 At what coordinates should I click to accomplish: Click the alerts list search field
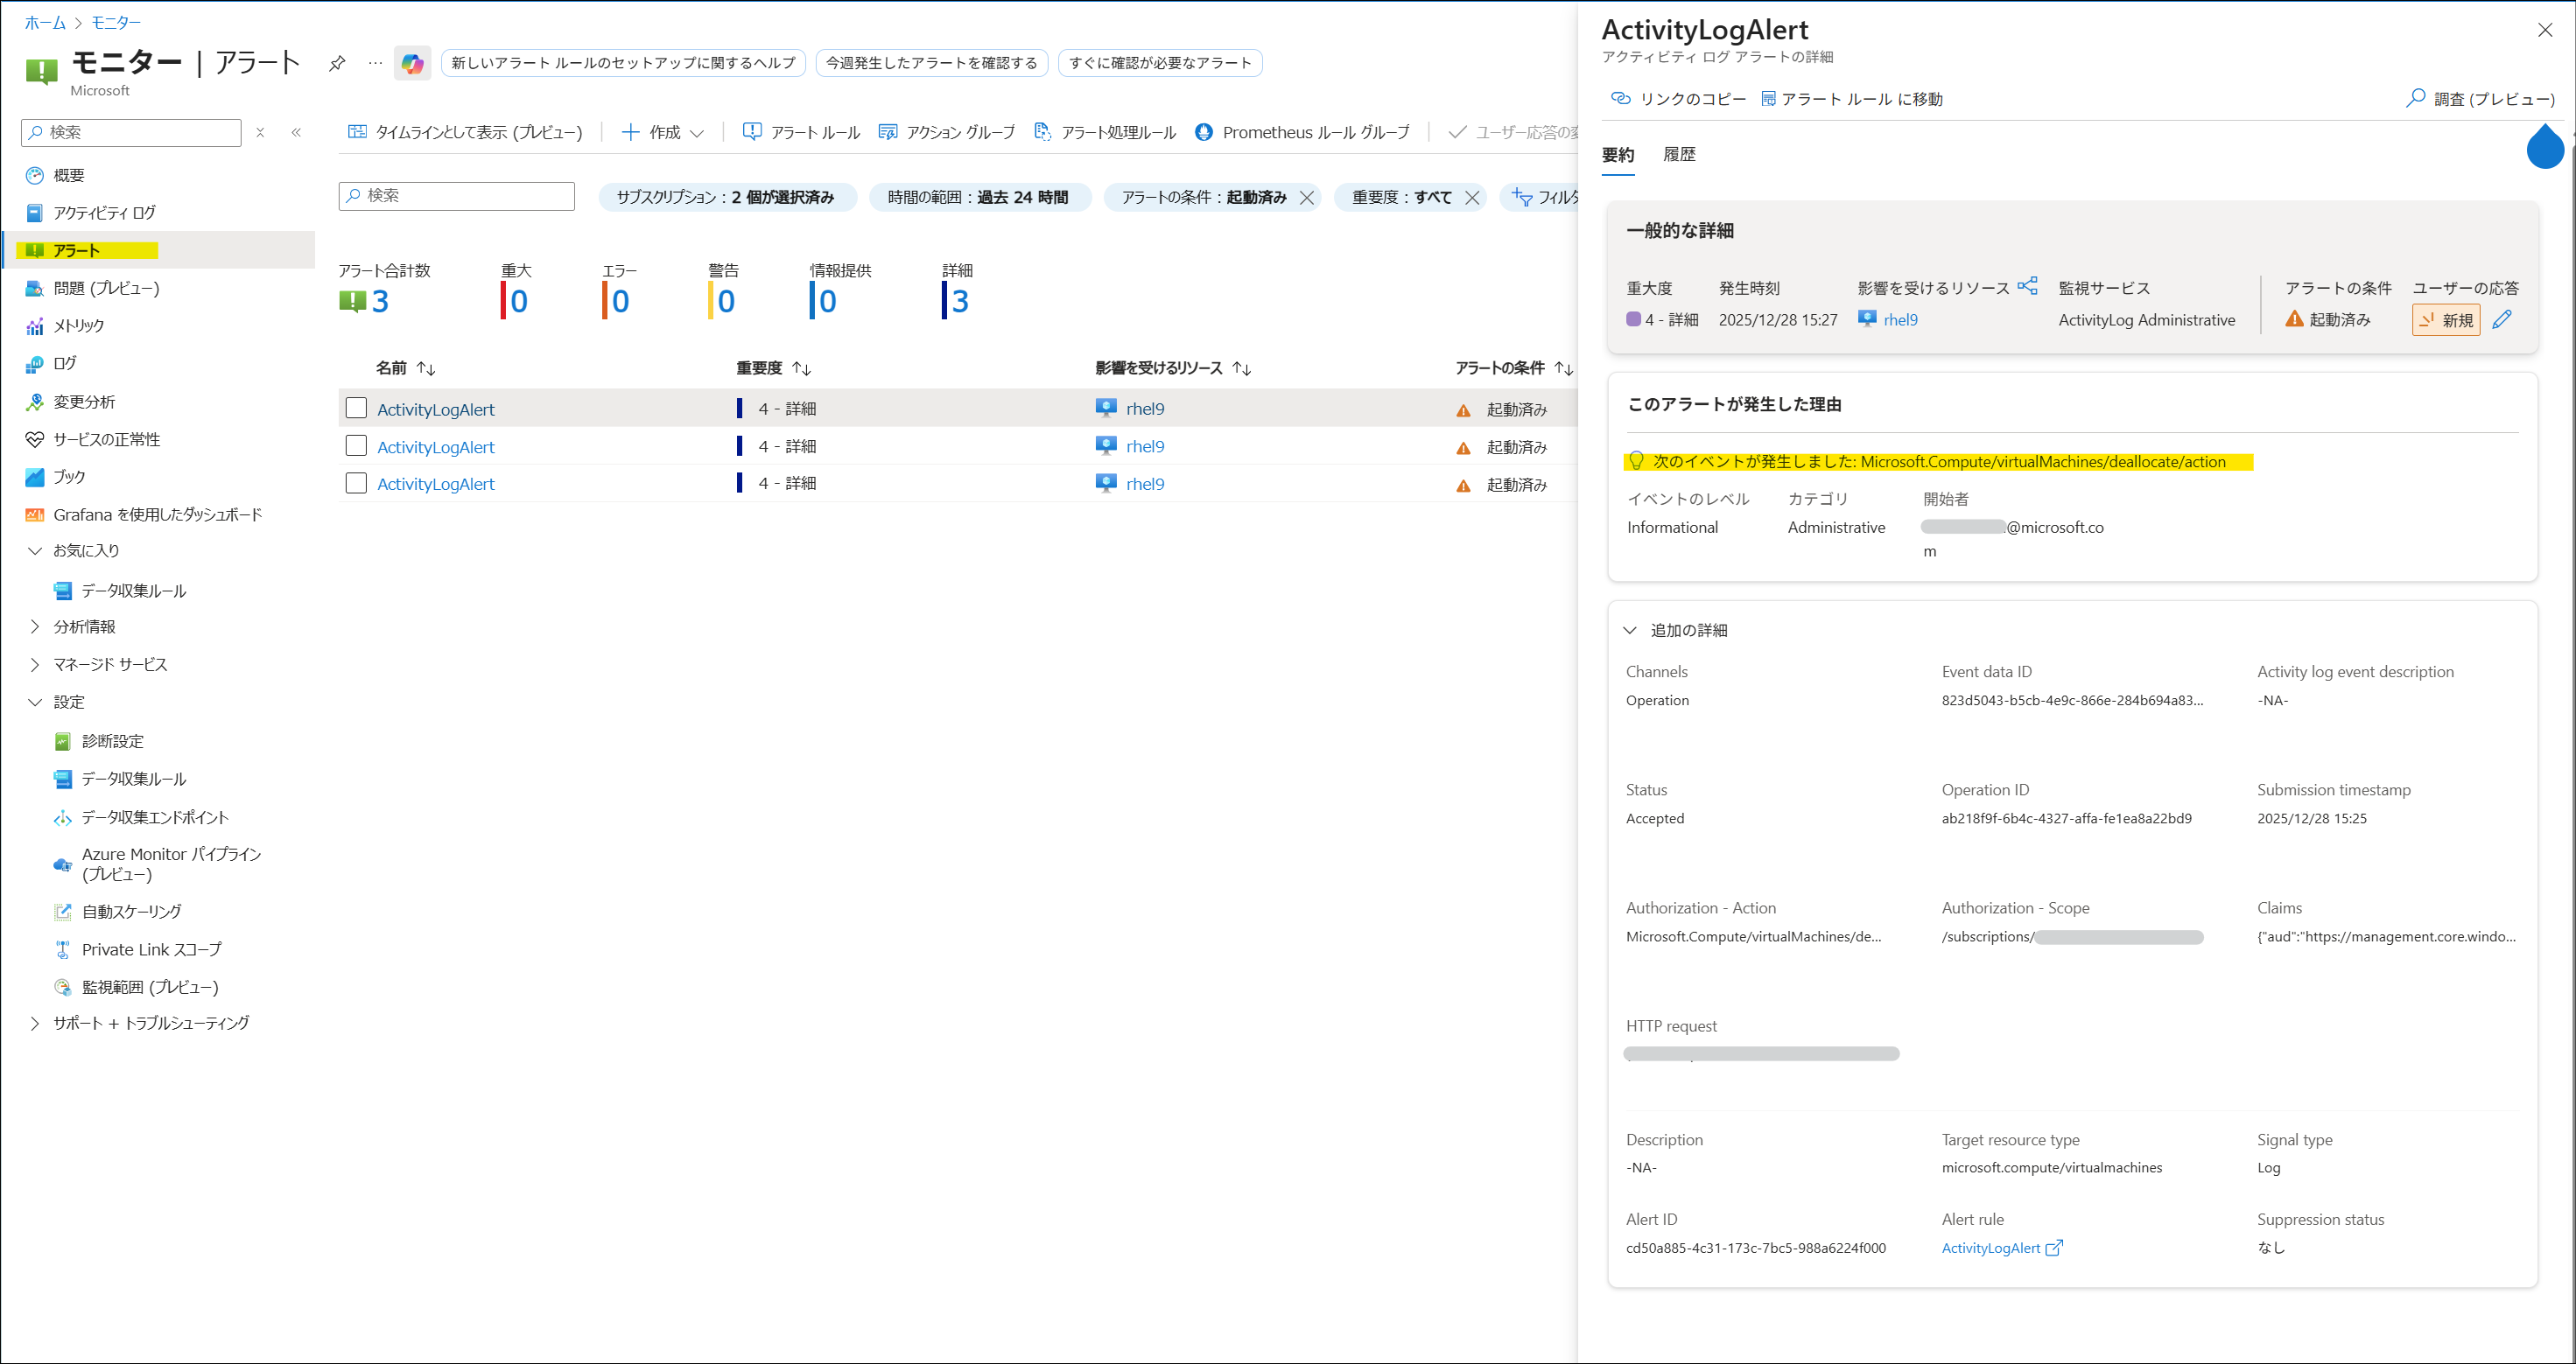pos(457,196)
